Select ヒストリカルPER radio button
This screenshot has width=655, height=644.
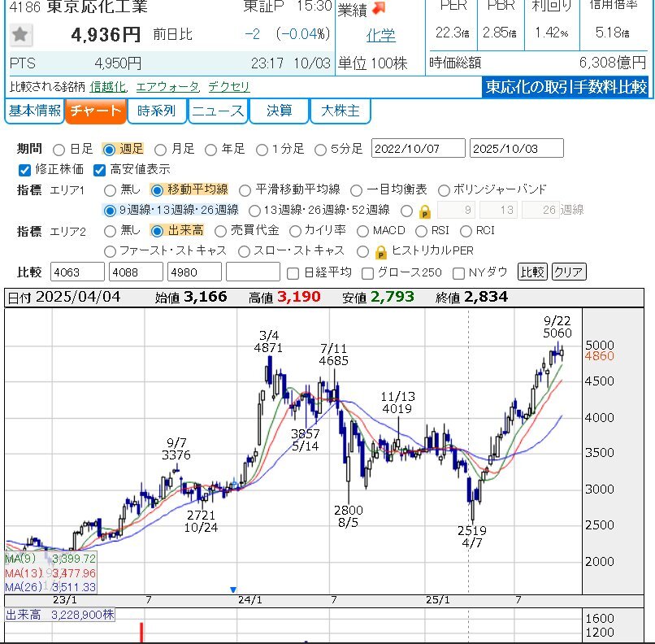point(363,251)
